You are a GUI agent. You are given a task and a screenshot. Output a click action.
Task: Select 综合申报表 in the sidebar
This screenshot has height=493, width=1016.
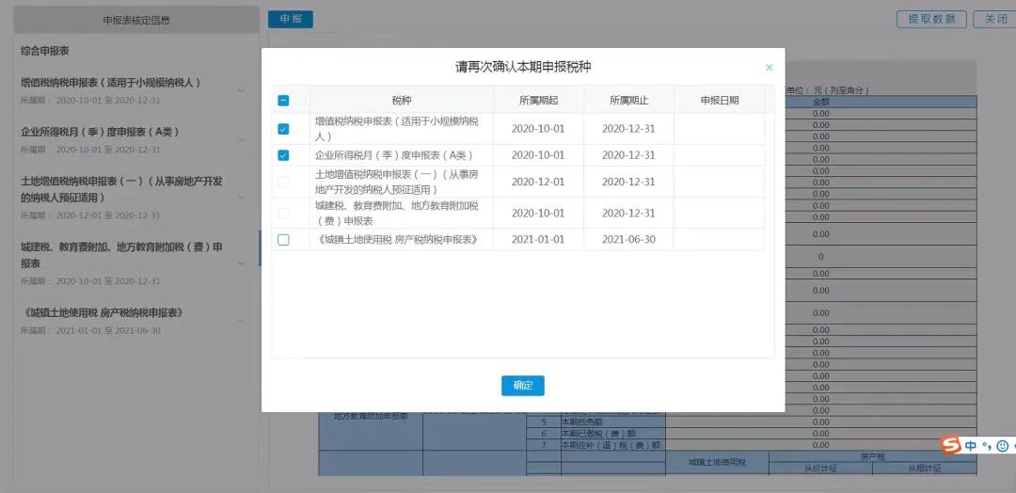click(x=45, y=51)
